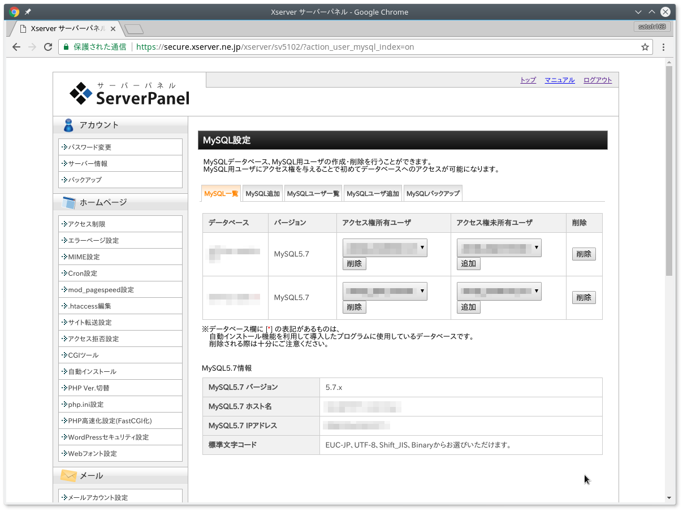This screenshot has width=683, height=512.
Task: Open mod_pagespeed設定 in the sidebar
Action: pyautogui.click(x=120, y=289)
